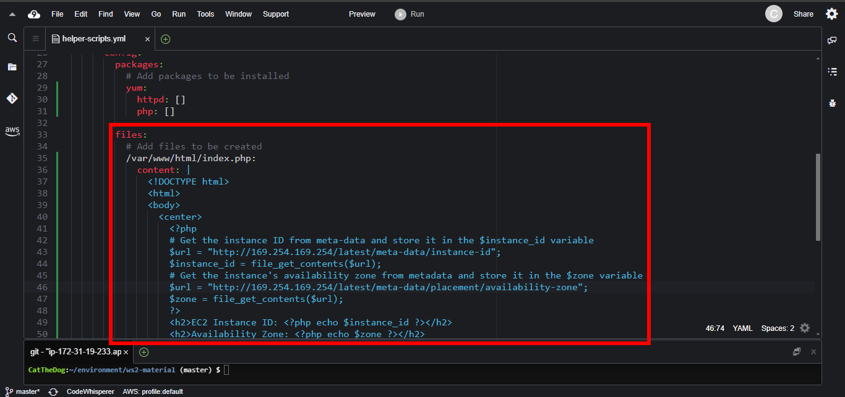Image resolution: width=845 pixels, height=397 pixels.
Task: Collapse the menu bar with top-left arrow
Action: (12, 14)
